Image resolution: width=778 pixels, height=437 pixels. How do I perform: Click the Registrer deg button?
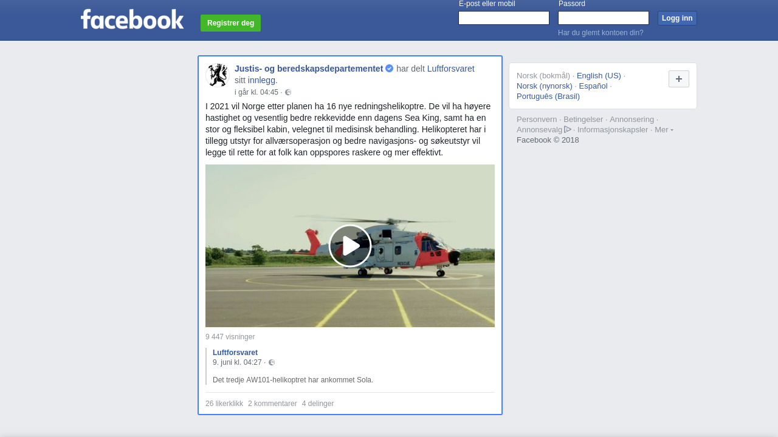pyautogui.click(x=230, y=23)
